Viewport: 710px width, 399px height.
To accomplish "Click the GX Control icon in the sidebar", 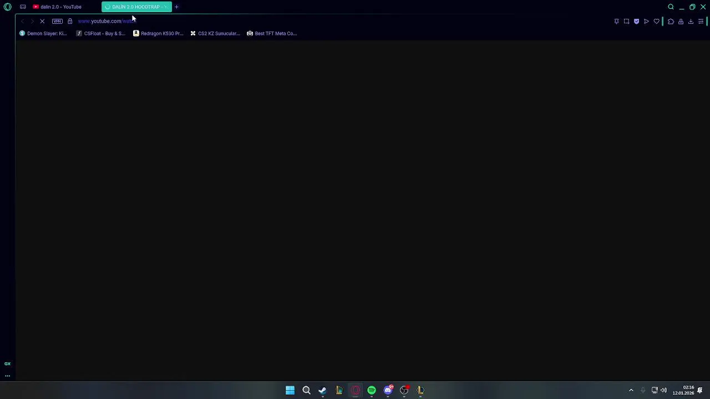I will coord(7,364).
